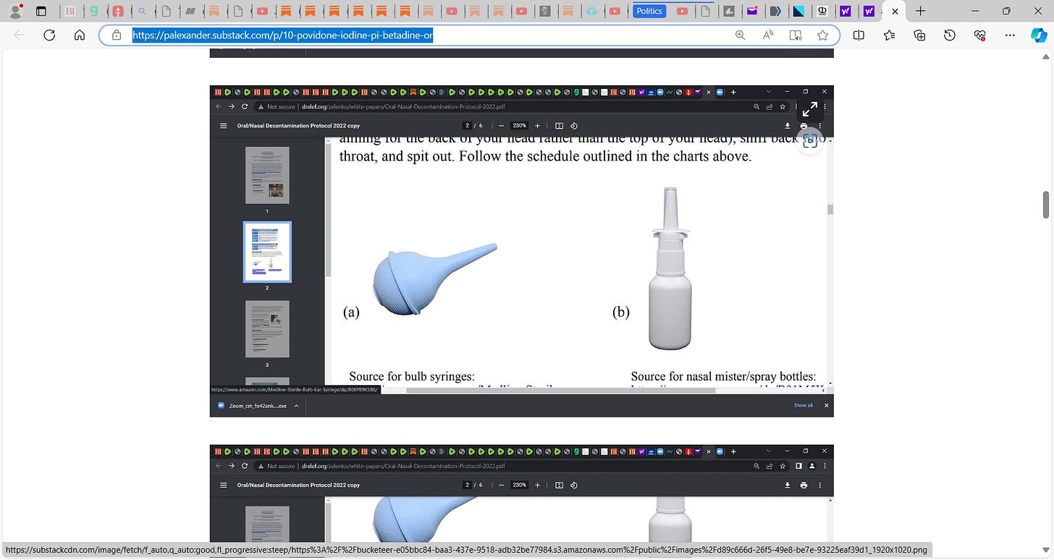Viewport: 1054px width, 560px height.
Task: View site information via the lock icon
Action: pyautogui.click(x=117, y=35)
